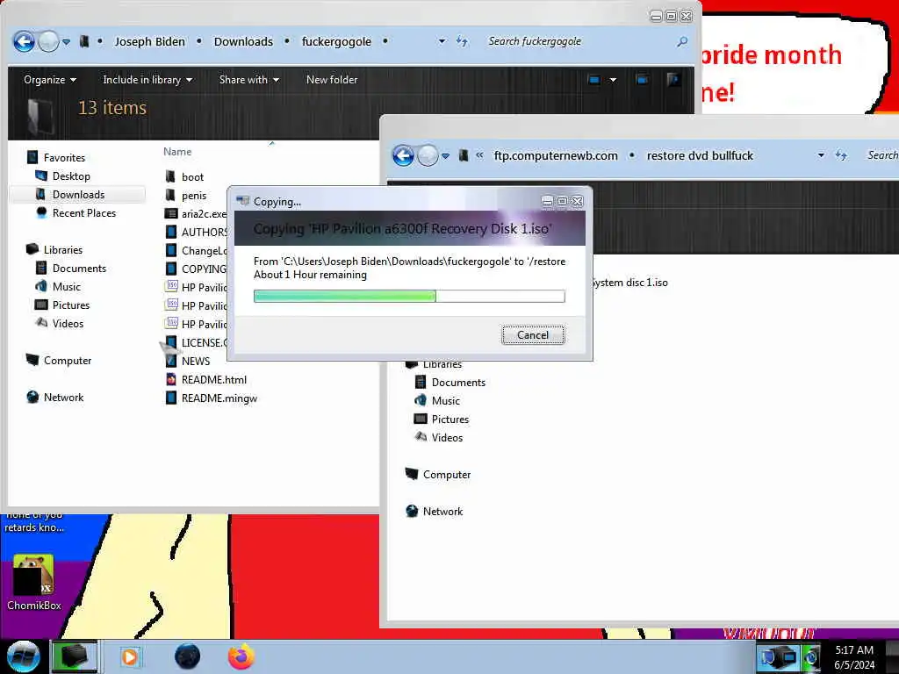Open the Start menu orb
This screenshot has width=899, height=674.
[23, 656]
